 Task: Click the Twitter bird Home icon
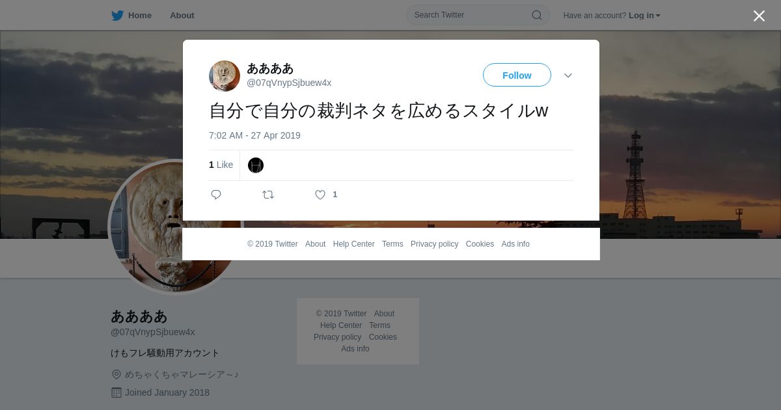coord(117,16)
